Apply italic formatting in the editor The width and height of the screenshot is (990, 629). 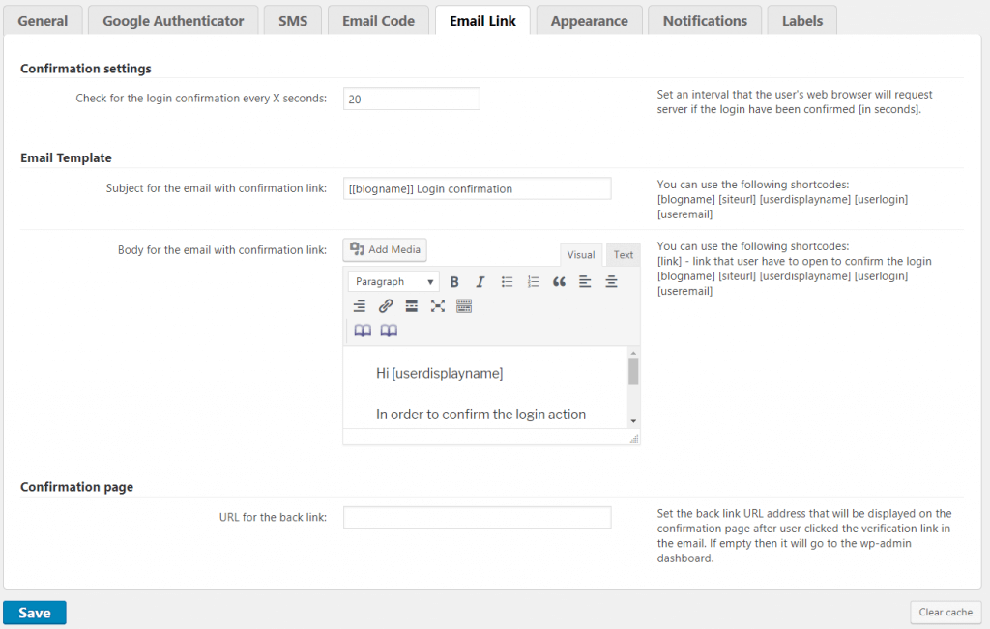(480, 282)
